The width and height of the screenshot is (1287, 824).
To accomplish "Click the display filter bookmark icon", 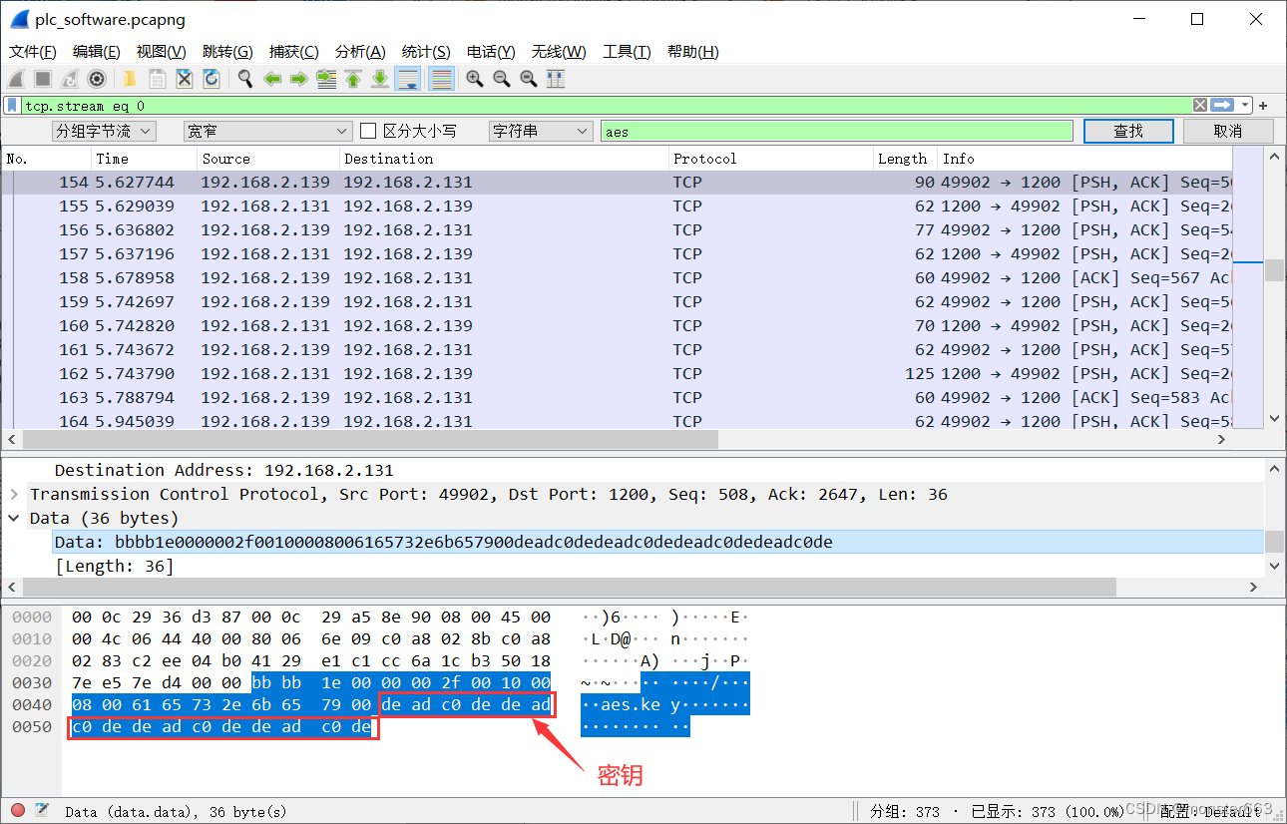I will (12, 105).
